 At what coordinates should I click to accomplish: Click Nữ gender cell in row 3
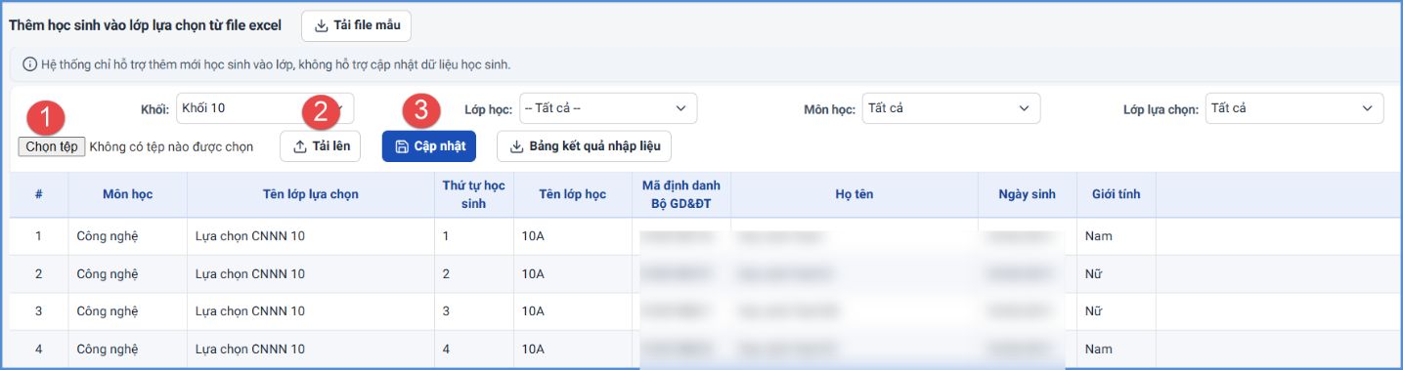tap(1117, 311)
